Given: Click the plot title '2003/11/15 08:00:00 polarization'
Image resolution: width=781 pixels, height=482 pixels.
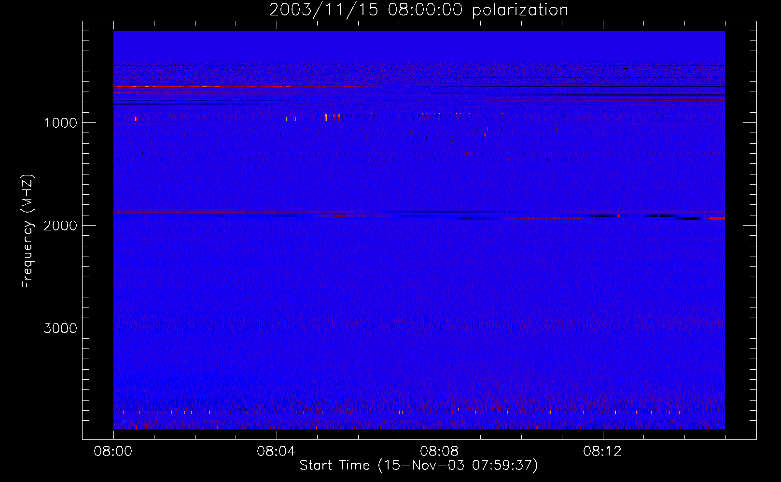Looking at the screenshot, I should pos(418,10).
